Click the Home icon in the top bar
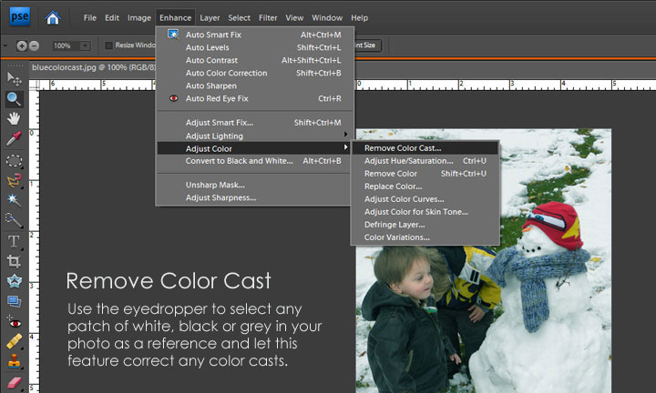The width and height of the screenshot is (656, 393). coord(53,17)
